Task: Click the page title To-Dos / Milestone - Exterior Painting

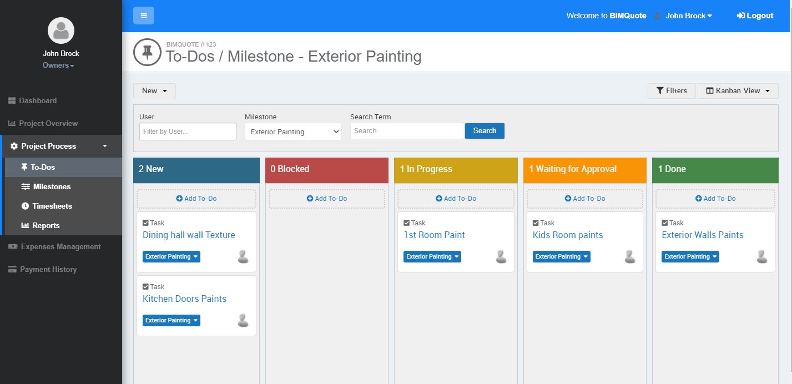Action: 294,57
